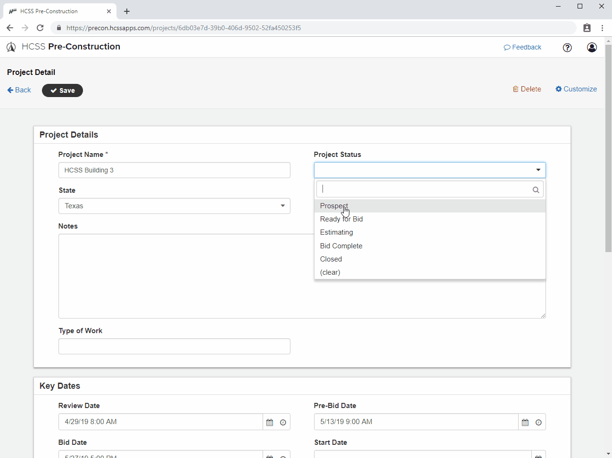The image size is (612, 458).
Task: Open the Pre-Bid Date calendar picker
Action: point(525,422)
